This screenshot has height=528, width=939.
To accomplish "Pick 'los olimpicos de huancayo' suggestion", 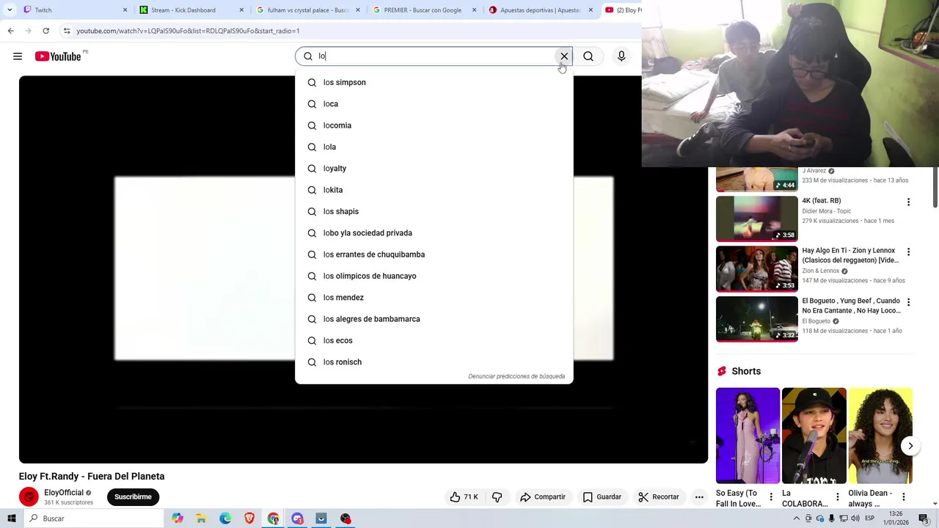I will click(434, 276).
